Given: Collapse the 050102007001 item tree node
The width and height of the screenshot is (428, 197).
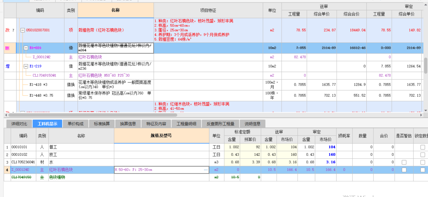Looking at the screenshot, I should click(23, 30).
